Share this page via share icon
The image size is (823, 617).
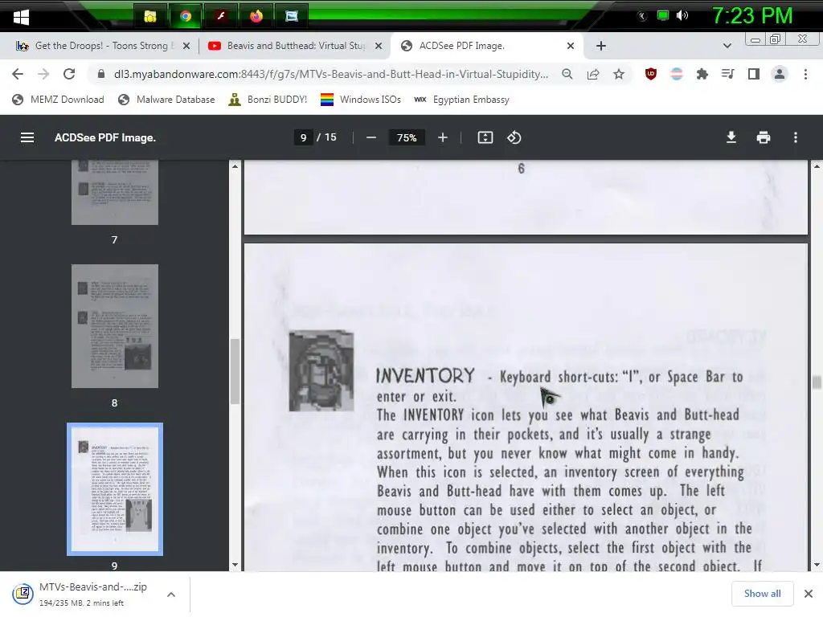click(x=593, y=74)
